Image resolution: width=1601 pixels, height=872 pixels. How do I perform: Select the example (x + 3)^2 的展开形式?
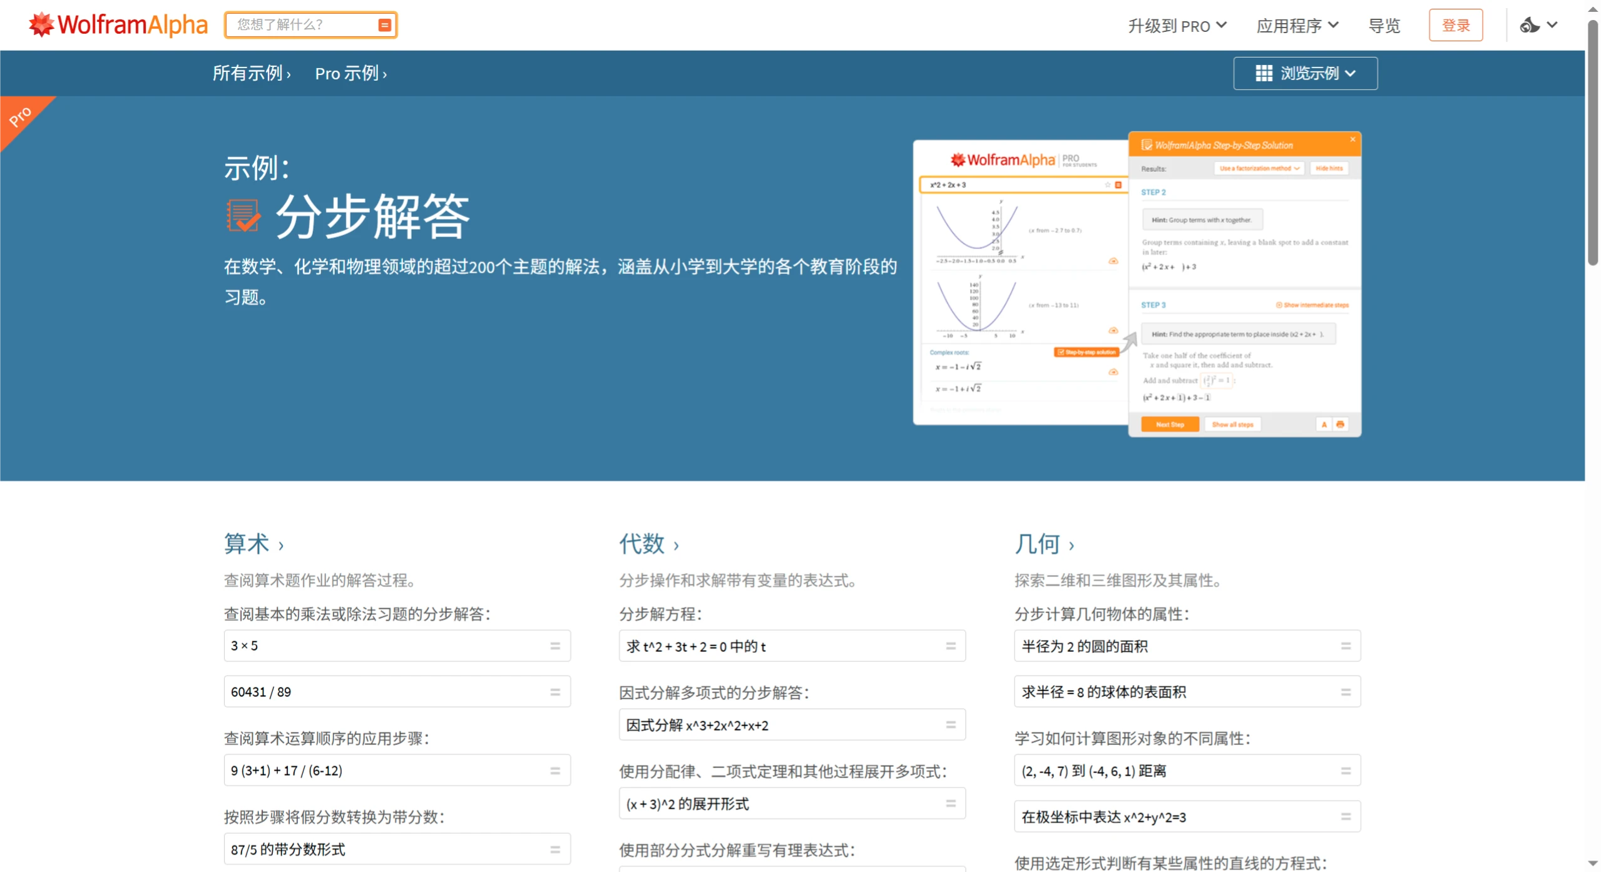pyautogui.click(x=792, y=803)
